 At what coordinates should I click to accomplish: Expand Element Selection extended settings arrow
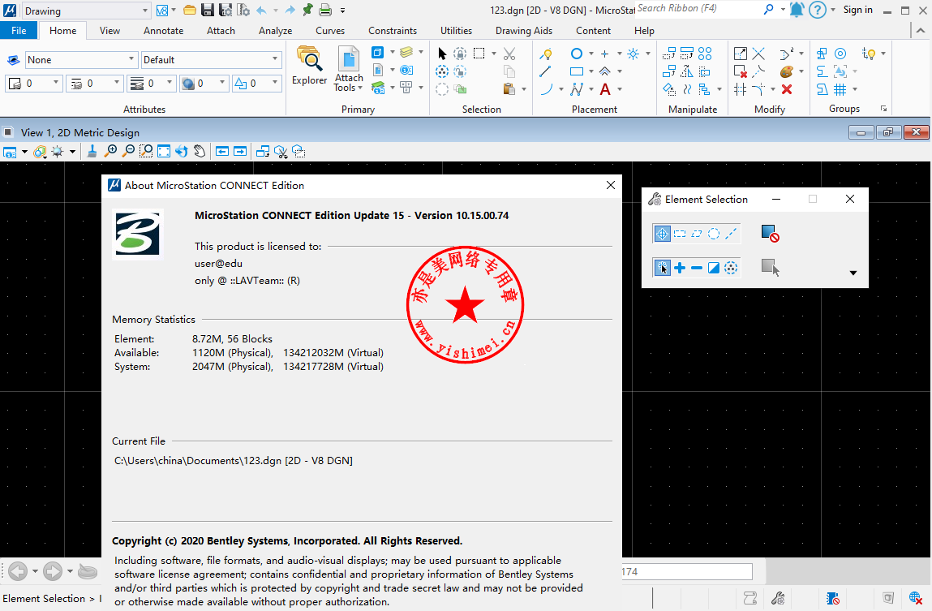point(853,273)
